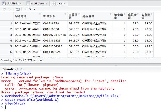Click the console working directory arrow icon

22,69
